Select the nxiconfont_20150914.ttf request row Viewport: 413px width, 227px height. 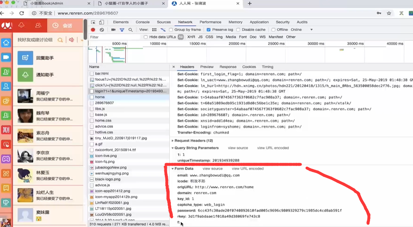click(129, 150)
